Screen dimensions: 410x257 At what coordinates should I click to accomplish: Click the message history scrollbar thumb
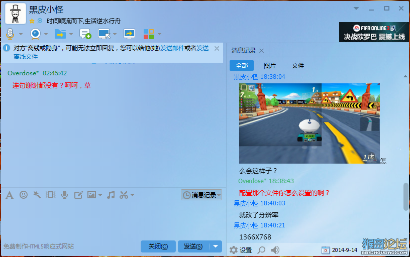(406, 196)
